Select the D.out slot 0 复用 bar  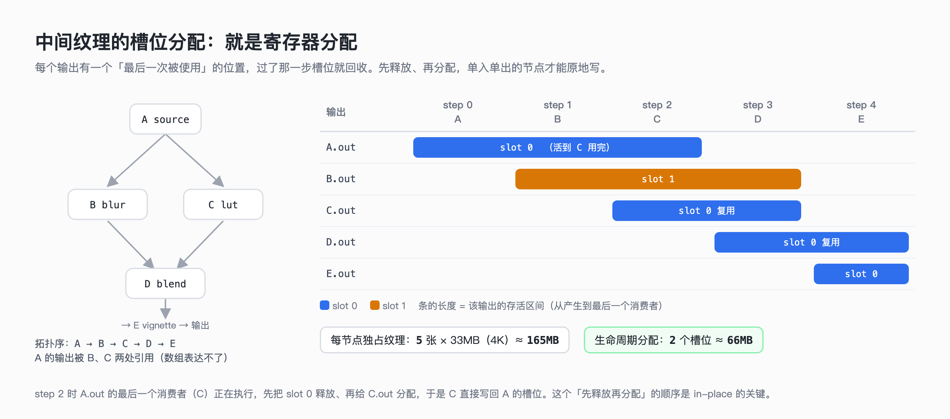coord(811,242)
